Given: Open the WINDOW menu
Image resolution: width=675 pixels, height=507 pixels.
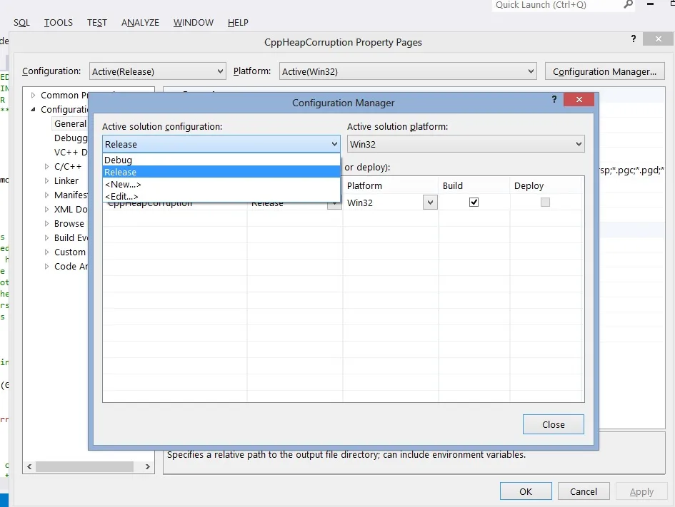Looking at the screenshot, I should [x=194, y=22].
